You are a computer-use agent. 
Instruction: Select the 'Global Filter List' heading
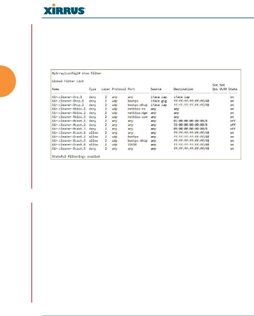(x=68, y=81)
